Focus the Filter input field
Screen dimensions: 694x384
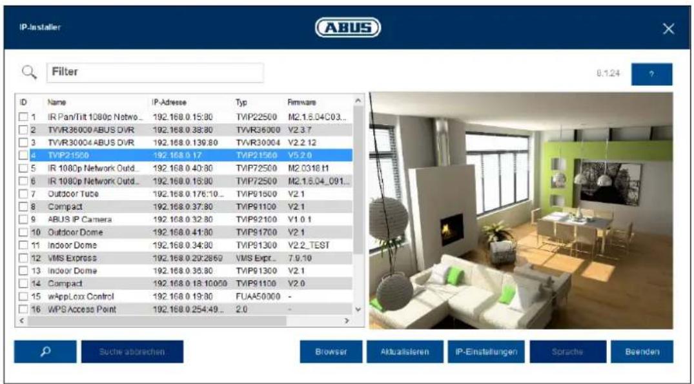(156, 72)
